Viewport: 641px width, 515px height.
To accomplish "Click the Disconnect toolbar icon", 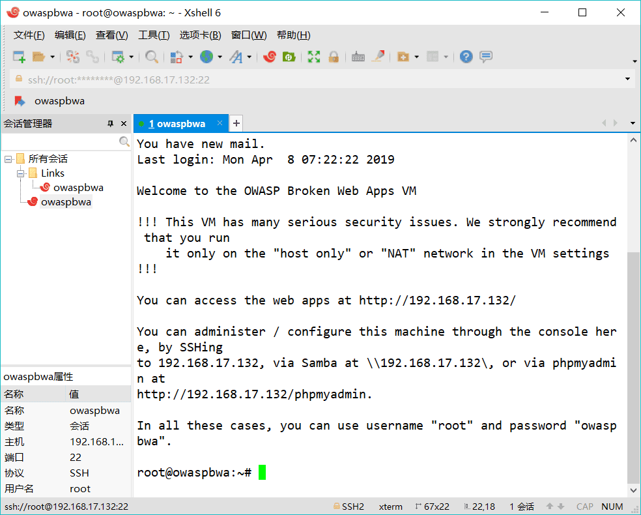I will pos(73,57).
